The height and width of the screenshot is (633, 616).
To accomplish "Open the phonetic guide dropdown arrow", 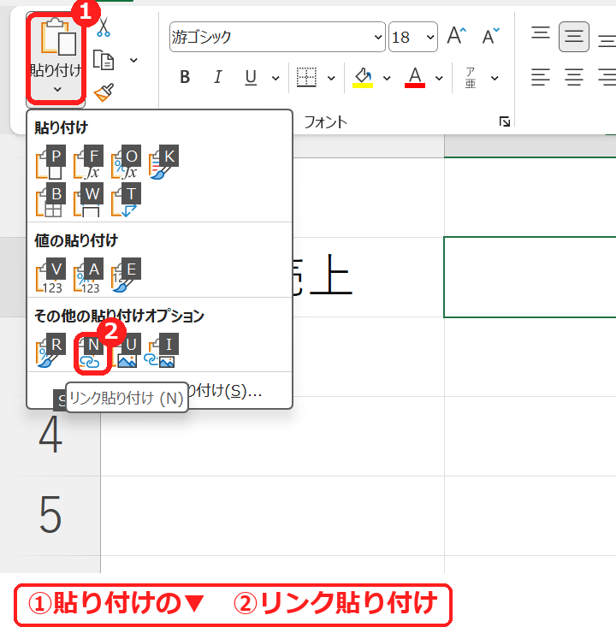I will 495,78.
